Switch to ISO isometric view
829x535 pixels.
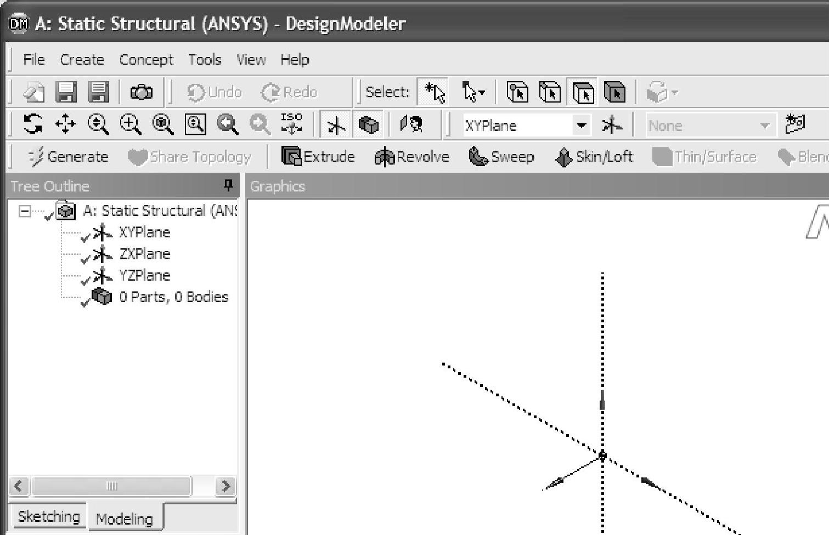[291, 124]
